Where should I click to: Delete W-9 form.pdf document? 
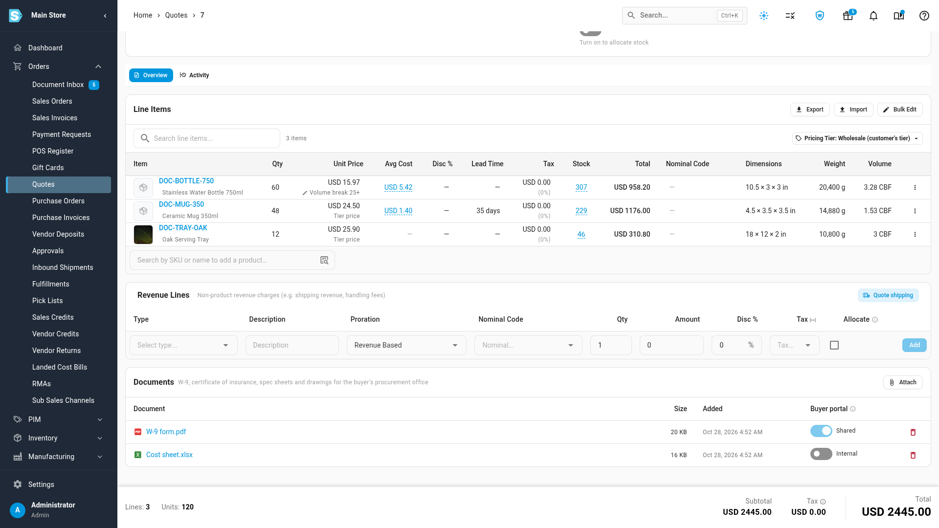(x=913, y=432)
